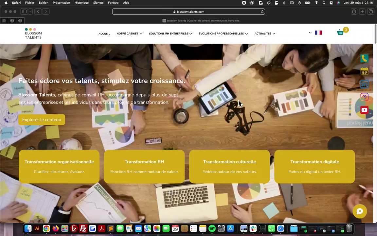Open the calendar booking icon on the right
The height and width of the screenshot is (236, 377).
(x=364, y=71)
